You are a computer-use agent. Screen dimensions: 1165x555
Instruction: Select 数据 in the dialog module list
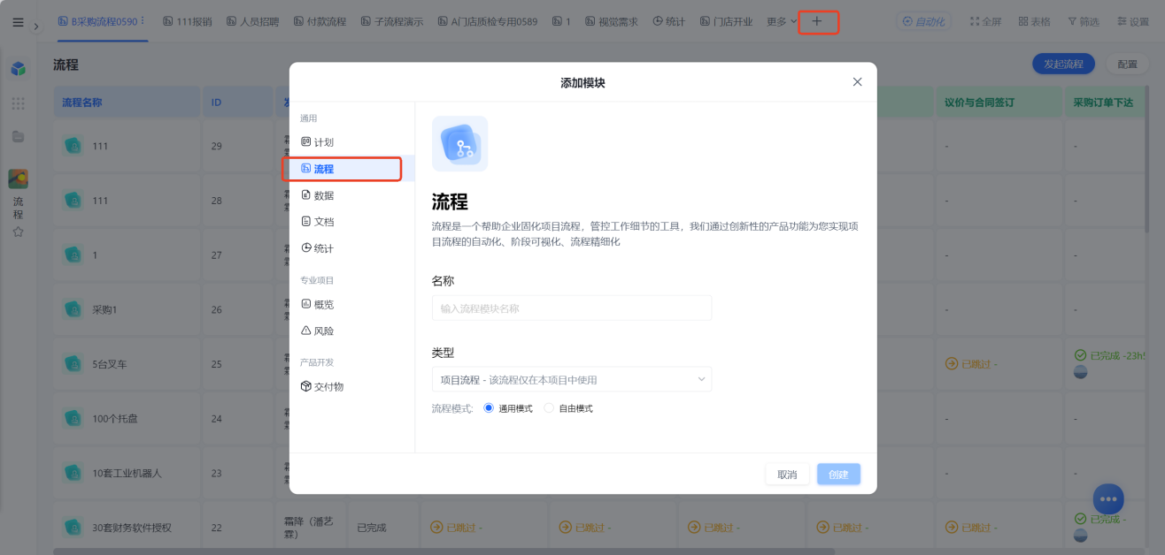click(x=351, y=195)
